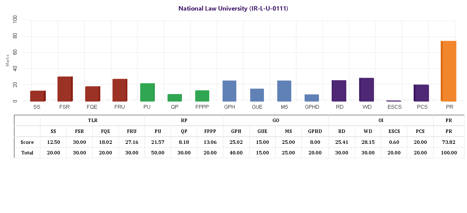Click table column header RD
This screenshot has height=213, width=467.
[342, 131]
